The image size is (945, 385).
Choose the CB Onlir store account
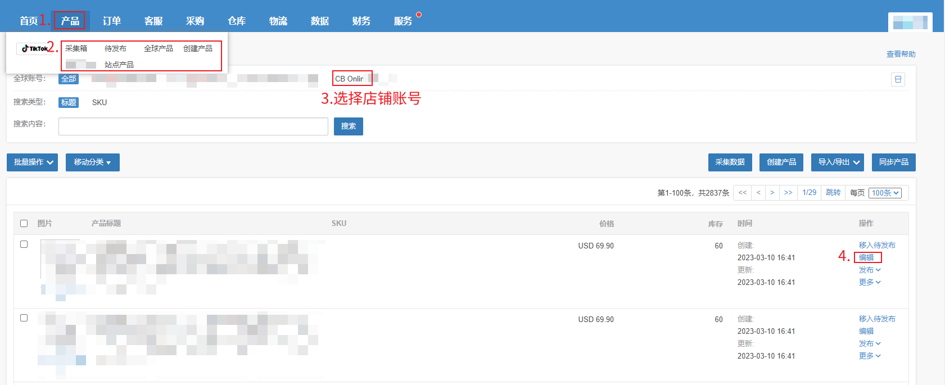click(x=349, y=79)
